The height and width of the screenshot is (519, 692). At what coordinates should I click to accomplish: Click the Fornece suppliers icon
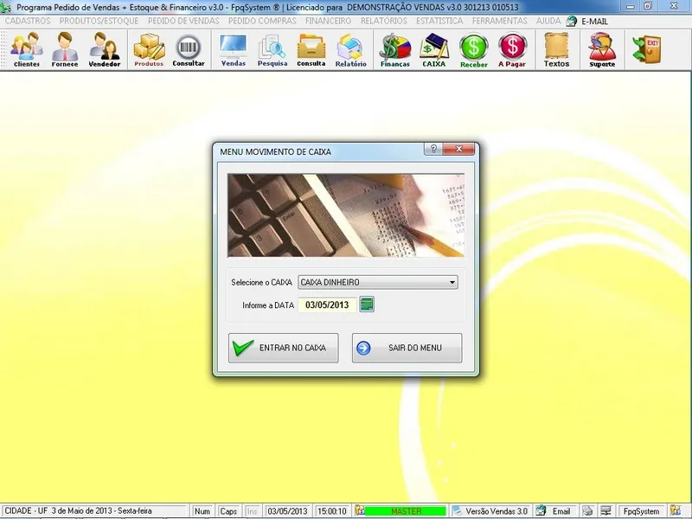pyautogui.click(x=64, y=49)
